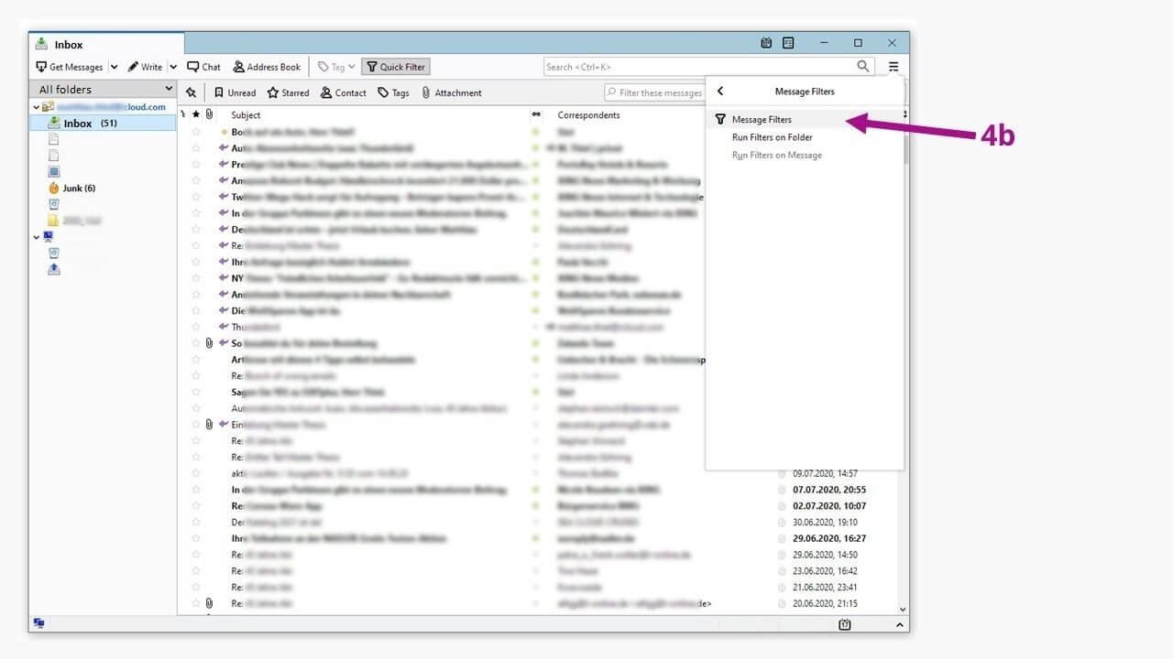This screenshot has height=659, width=1173.
Task: Click the pin quick filter icon
Action: [192, 92]
